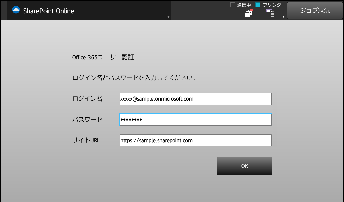Image resolution: width=344 pixels, height=202 pixels.
Task: Click the printer status computer icon
Action: 270,13
